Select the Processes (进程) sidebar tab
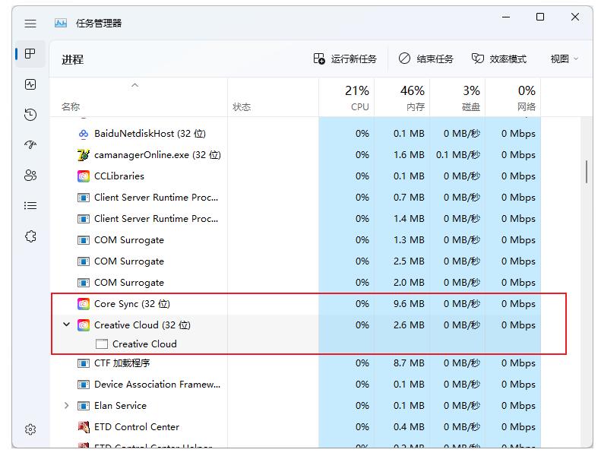 coord(30,54)
